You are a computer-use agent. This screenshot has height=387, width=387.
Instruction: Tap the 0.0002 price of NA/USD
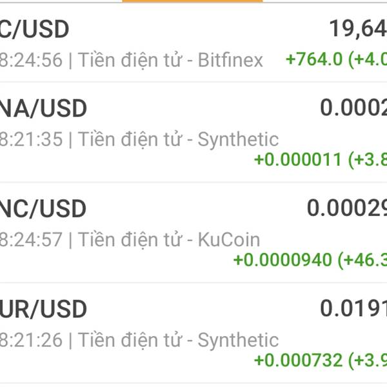click(353, 108)
